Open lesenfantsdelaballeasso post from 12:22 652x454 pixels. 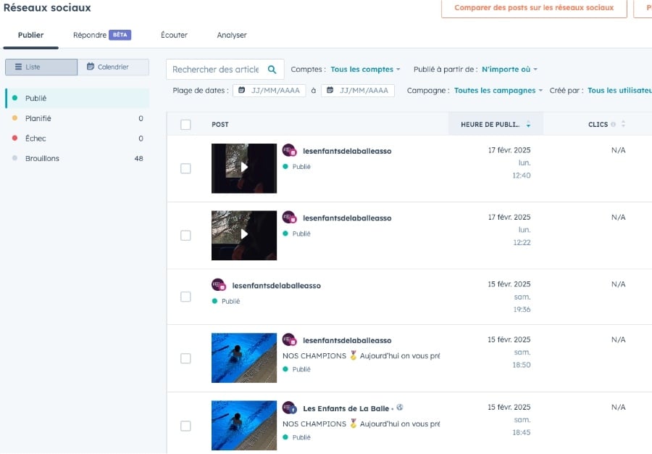point(347,218)
